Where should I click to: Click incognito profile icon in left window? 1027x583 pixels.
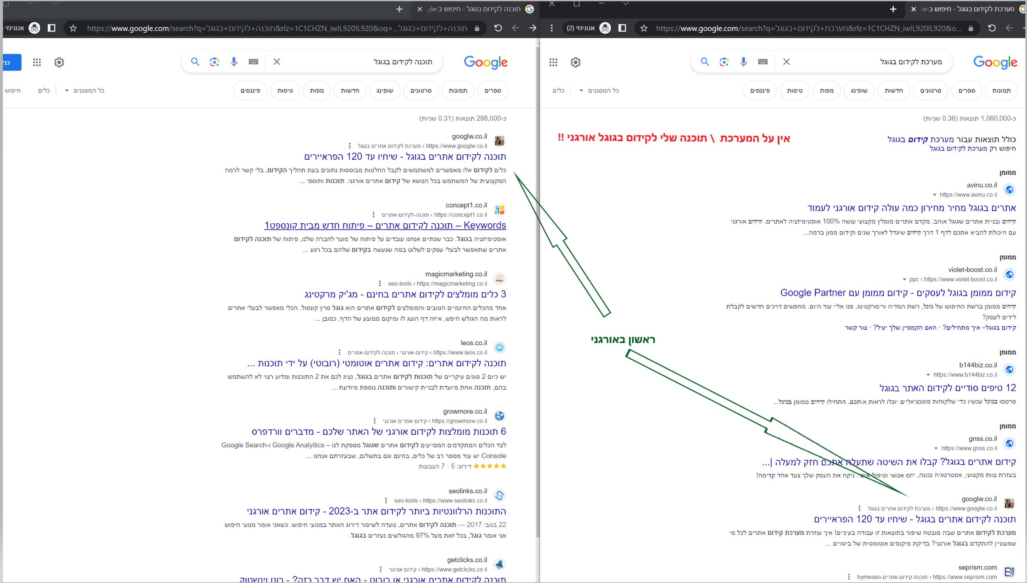[34, 28]
